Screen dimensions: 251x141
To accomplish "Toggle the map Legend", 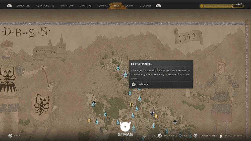I will pyautogui.click(x=234, y=135).
